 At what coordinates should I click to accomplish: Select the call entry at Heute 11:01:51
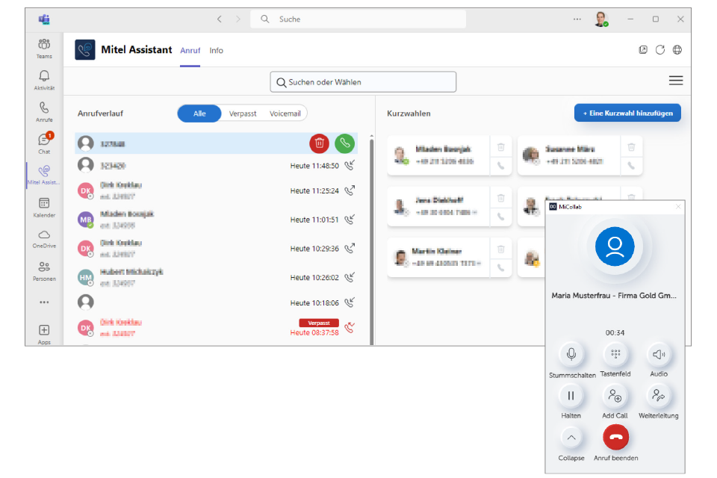[217, 220]
